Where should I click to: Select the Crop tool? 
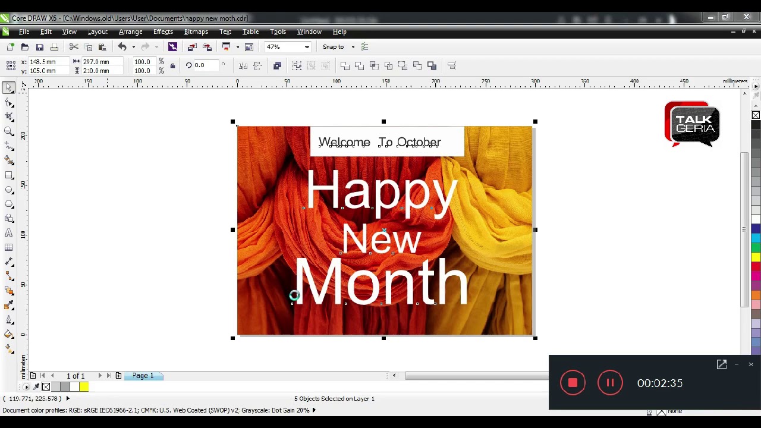click(x=9, y=117)
